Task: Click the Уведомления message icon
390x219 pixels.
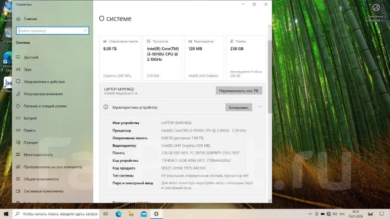Action: [x=18, y=82]
